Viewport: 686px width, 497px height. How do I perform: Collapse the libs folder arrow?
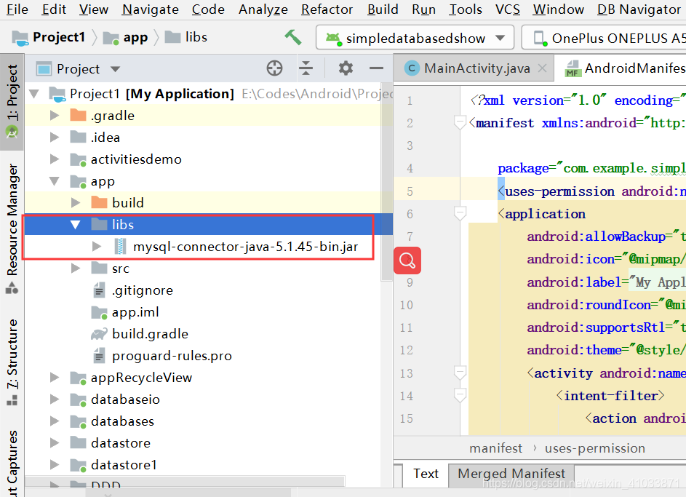pyautogui.click(x=75, y=224)
